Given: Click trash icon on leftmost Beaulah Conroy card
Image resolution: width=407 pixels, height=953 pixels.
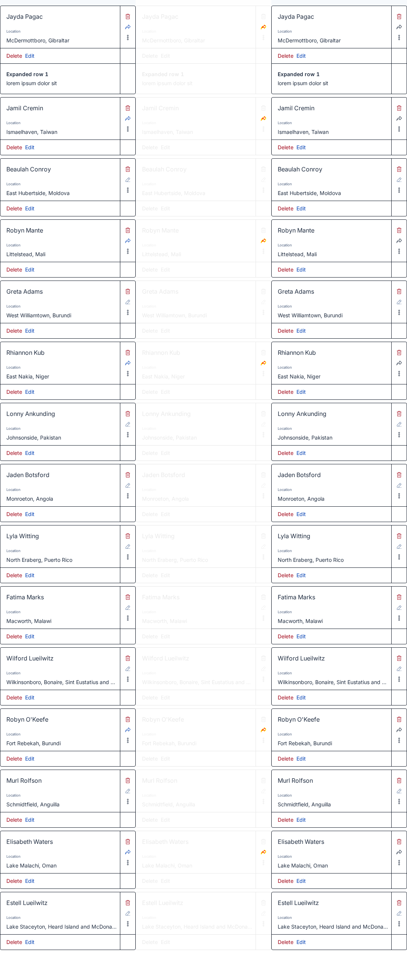Looking at the screenshot, I should click(x=128, y=169).
